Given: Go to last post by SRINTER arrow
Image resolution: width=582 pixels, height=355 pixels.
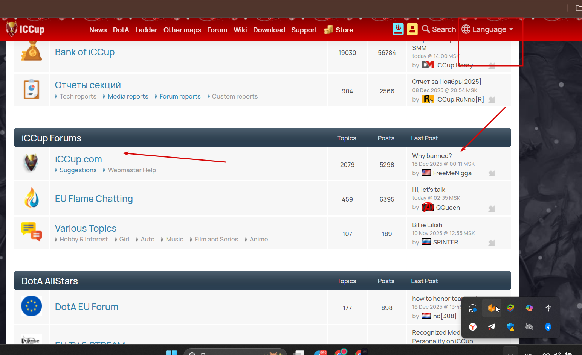Looking at the screenshot, I should click(x=492, y=243).
